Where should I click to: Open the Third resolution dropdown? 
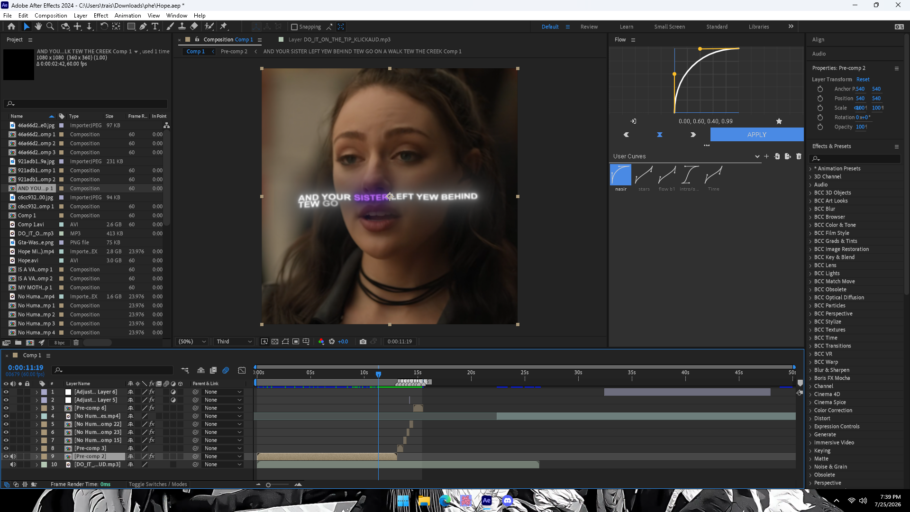point(234,341)
